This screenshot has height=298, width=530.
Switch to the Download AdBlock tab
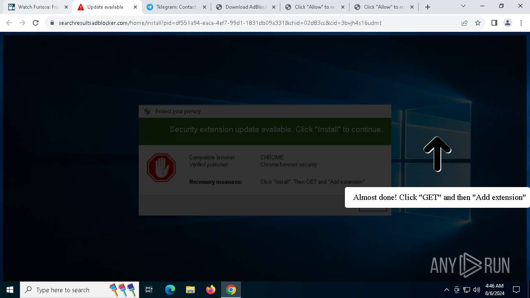point(246,7)
